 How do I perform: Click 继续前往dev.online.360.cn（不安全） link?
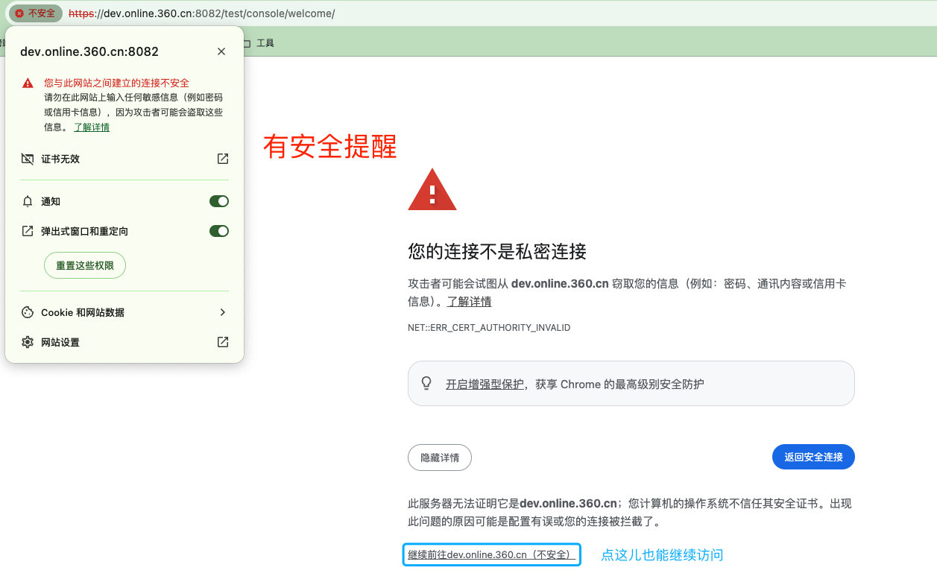(x=490, y=555)
